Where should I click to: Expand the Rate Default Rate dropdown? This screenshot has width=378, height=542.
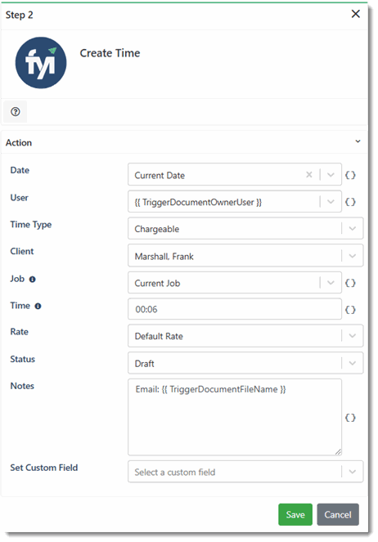(x=245, y=336)
